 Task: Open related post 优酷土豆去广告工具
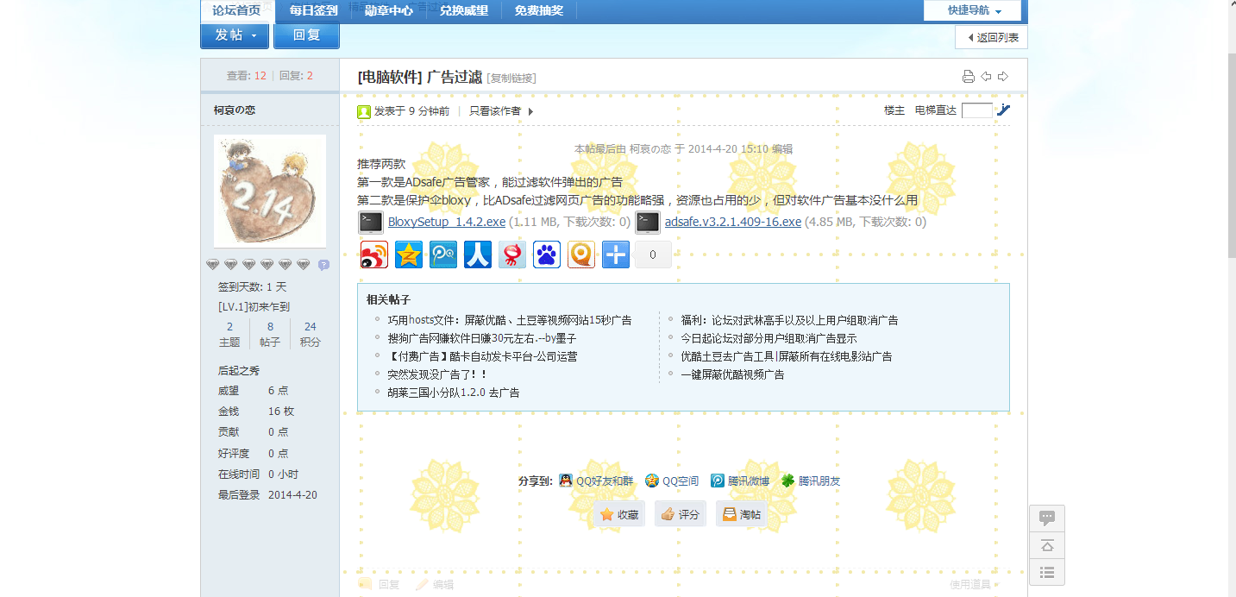pyautogui.click(x=787, y=356)
